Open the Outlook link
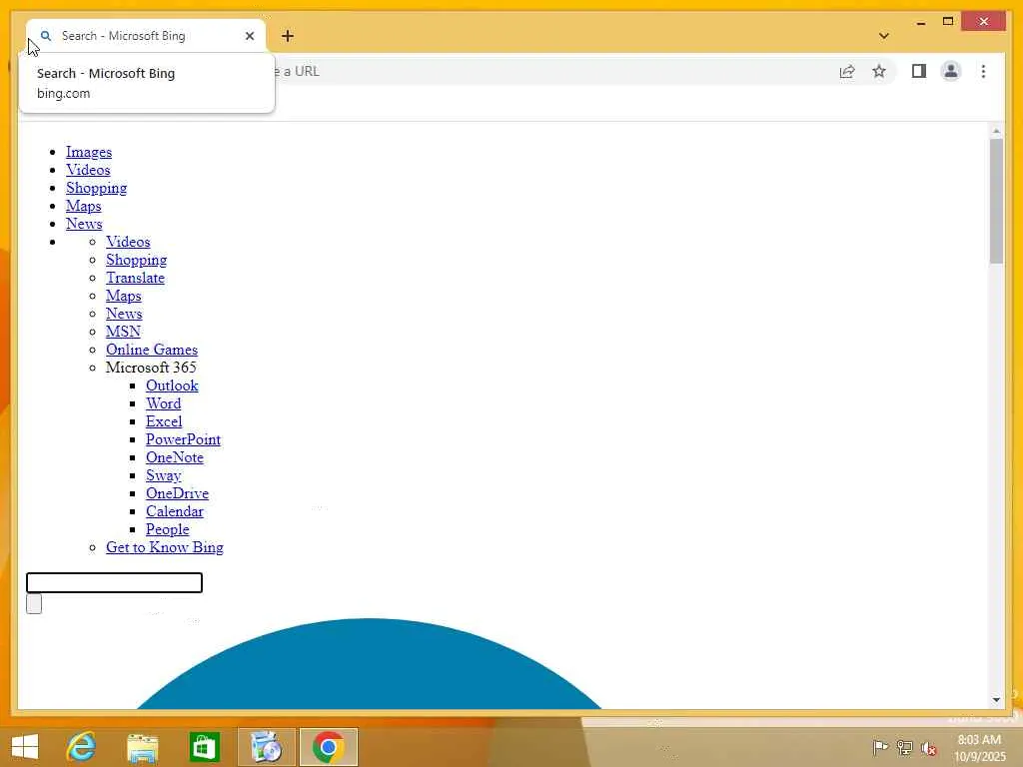 click(172, 385)
